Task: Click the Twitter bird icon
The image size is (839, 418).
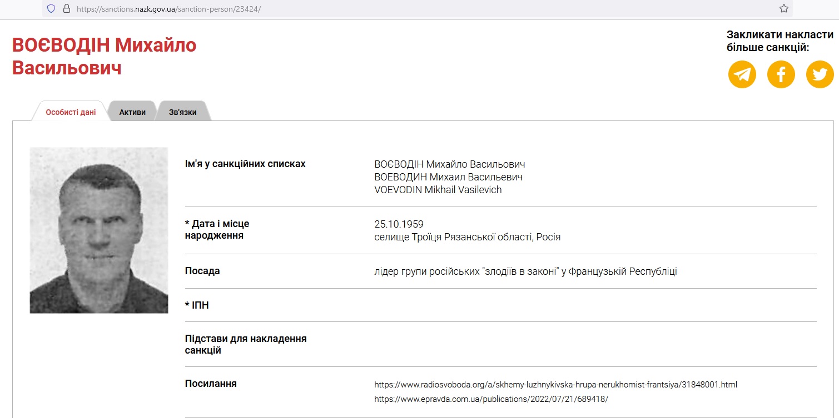Action: coord(820,74)
